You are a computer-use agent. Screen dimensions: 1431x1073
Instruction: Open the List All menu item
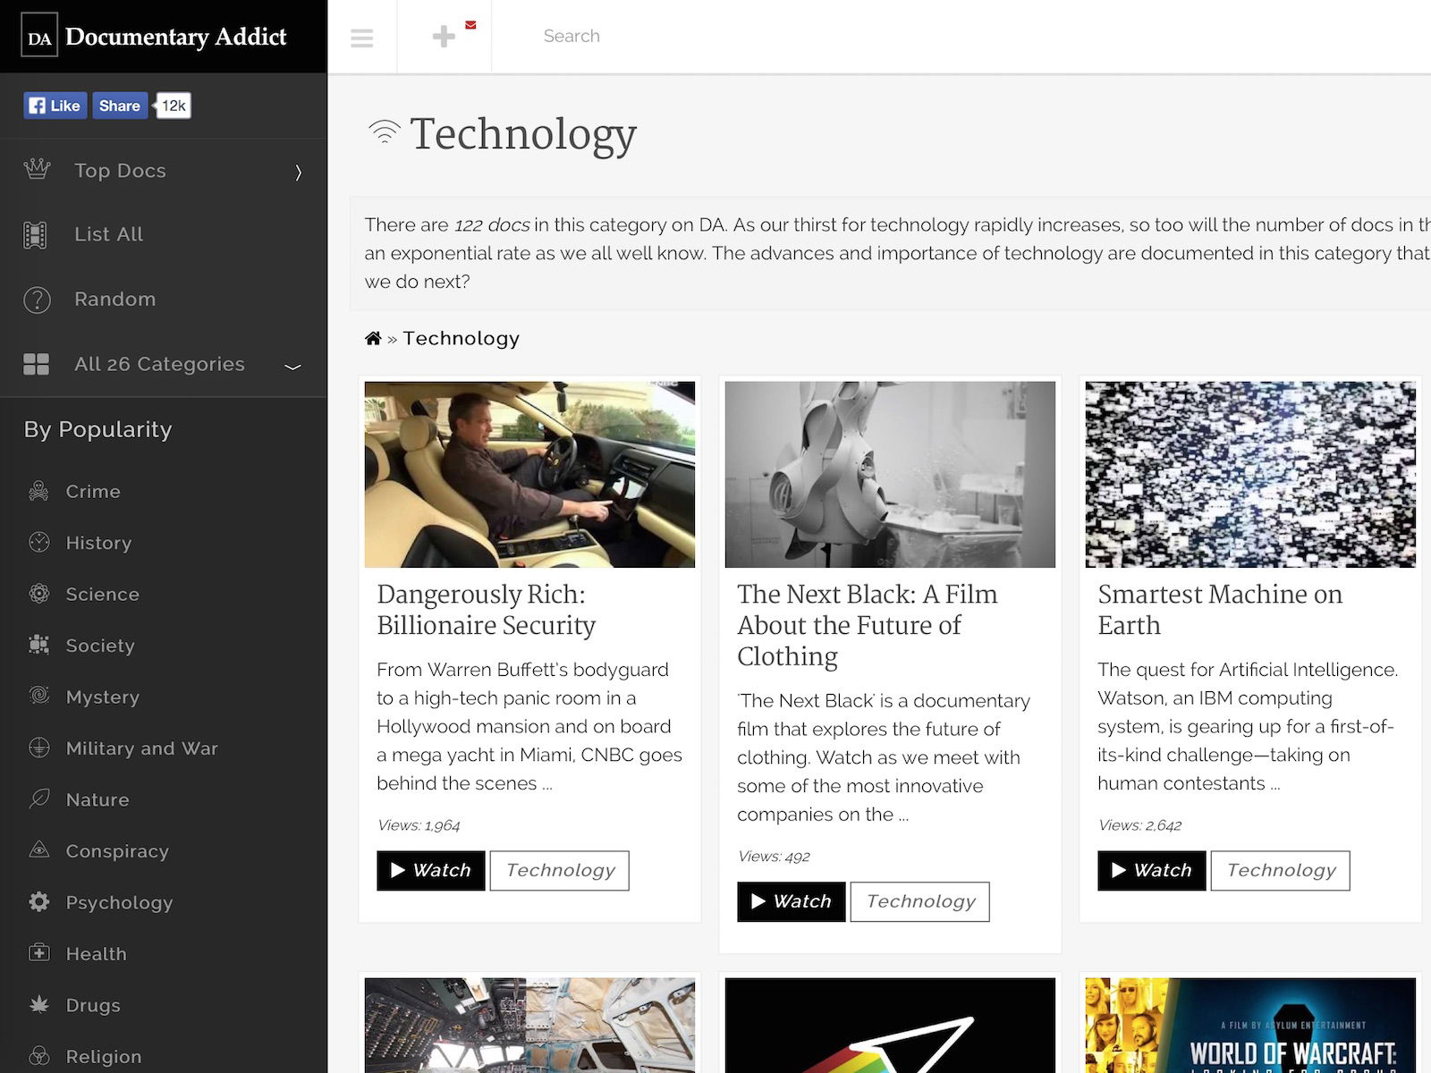click(108, 234)
